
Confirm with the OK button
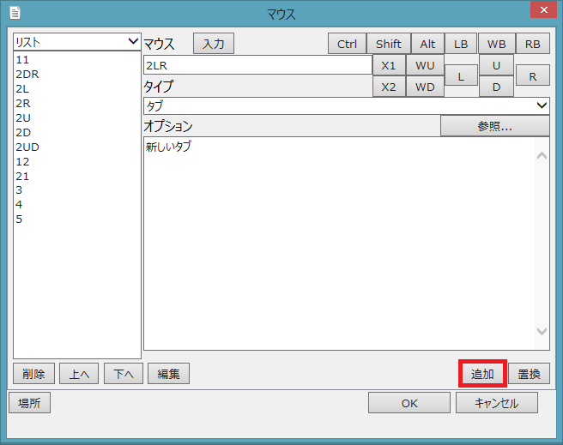point(409,403)
